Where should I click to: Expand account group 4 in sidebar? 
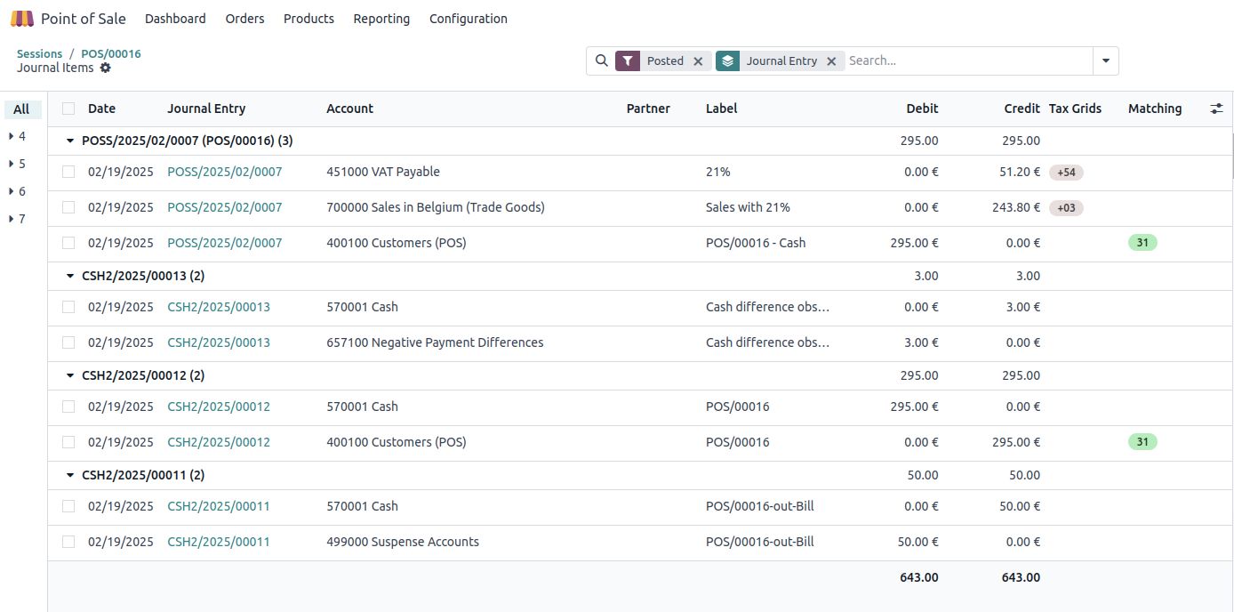click(11, 136)
